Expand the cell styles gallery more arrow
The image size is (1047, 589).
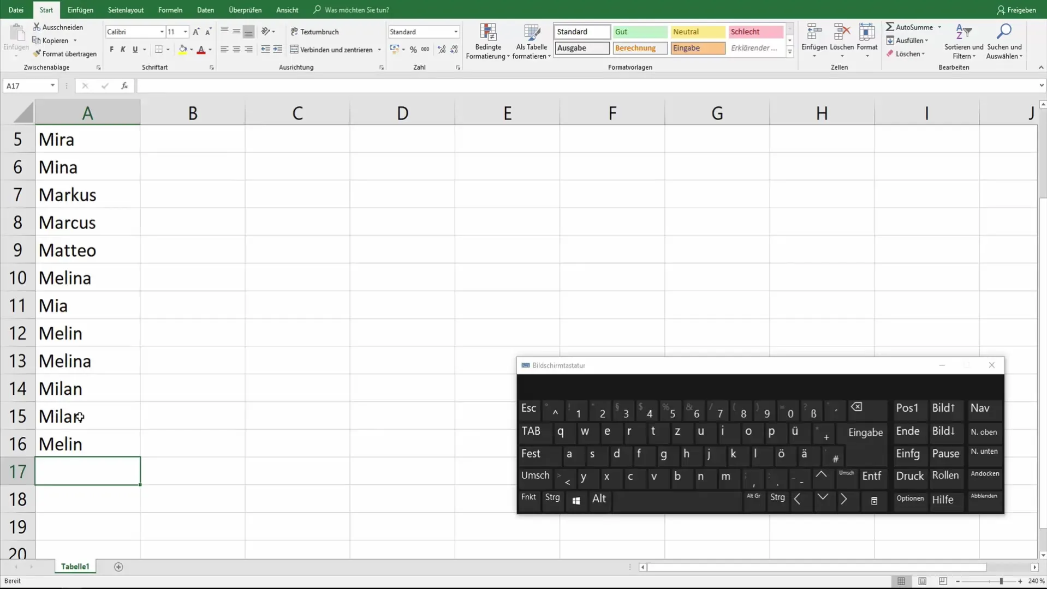click(x=789, y=51)
